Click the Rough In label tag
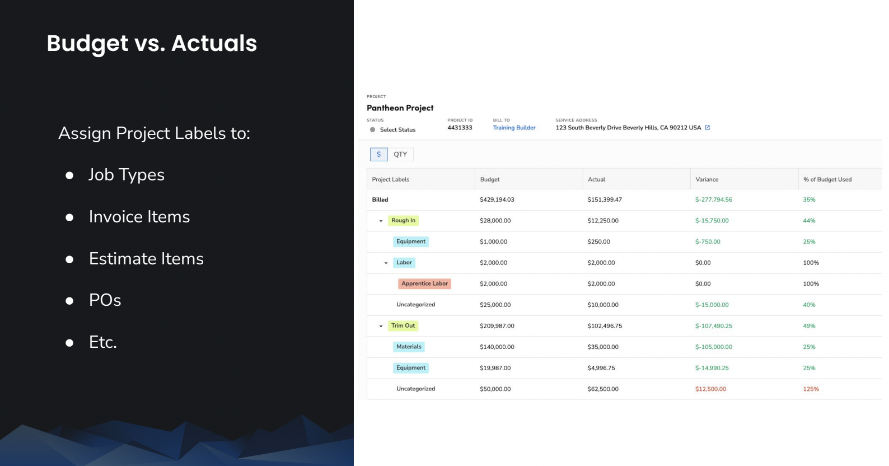The width and height of the screenshot is (889, 466). [x=403, y=221]
